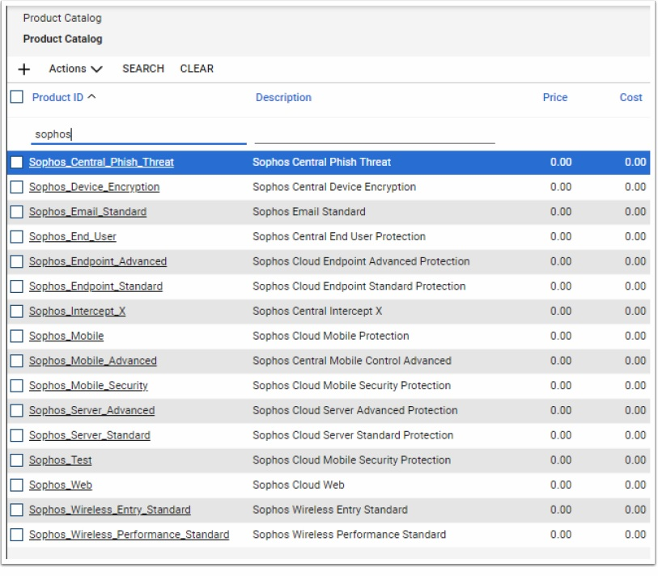Viewport: 658px width, 576px height.
Task: Click the Cost column header
Action: (630, 97)
